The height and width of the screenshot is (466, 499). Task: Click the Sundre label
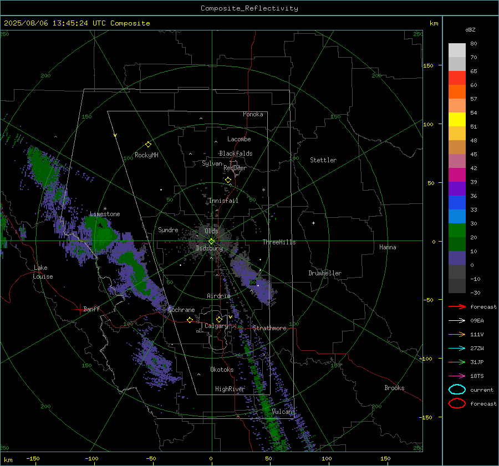coord(168,230)
